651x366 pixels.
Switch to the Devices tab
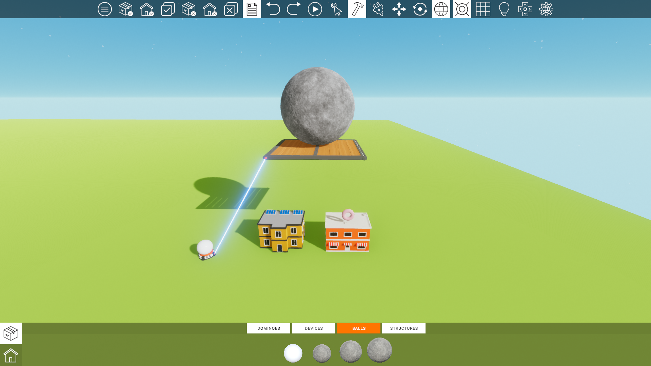coord(314,328)
